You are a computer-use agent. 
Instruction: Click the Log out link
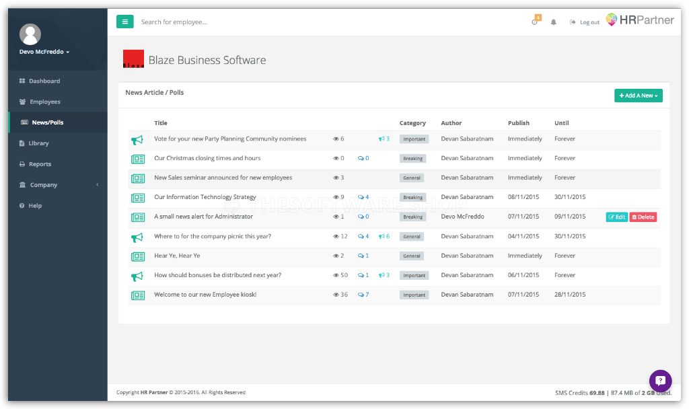pos(585,22)
